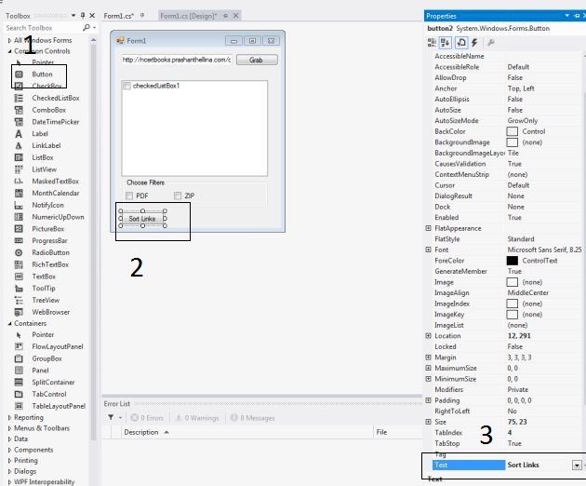Select the ToolTip control

pyautogui.click(x=44, y=289)
